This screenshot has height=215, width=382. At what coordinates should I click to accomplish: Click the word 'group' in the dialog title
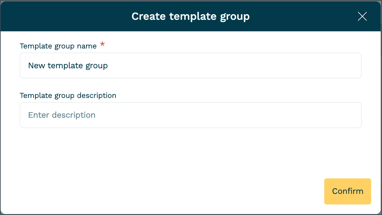click(235, 16)
